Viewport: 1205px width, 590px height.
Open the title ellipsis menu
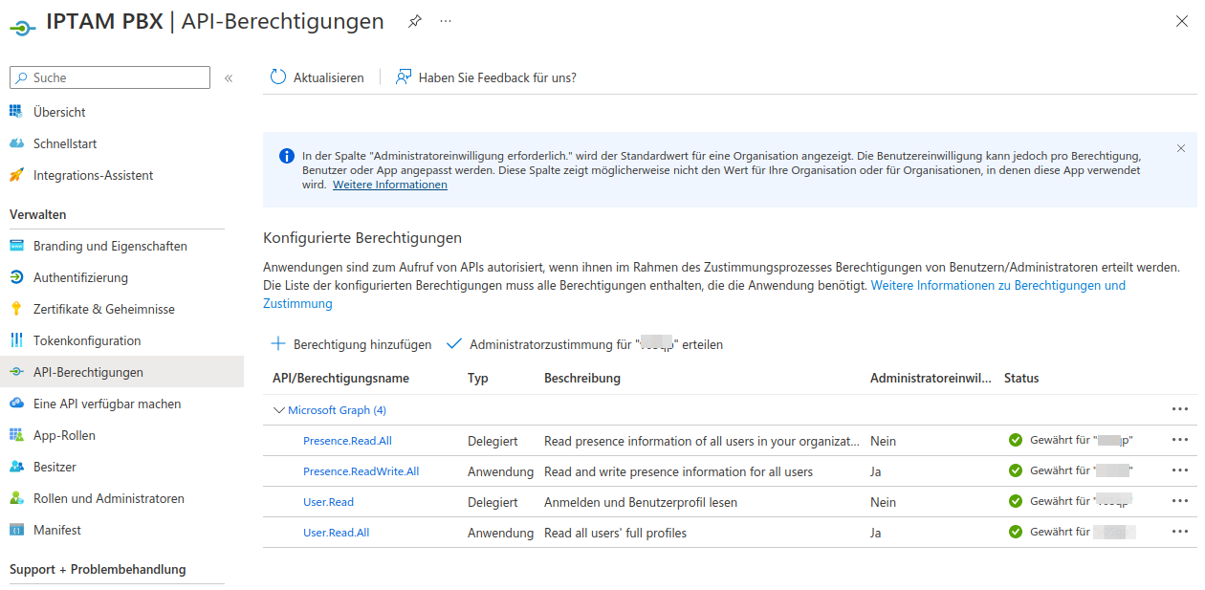pos(446,21)
